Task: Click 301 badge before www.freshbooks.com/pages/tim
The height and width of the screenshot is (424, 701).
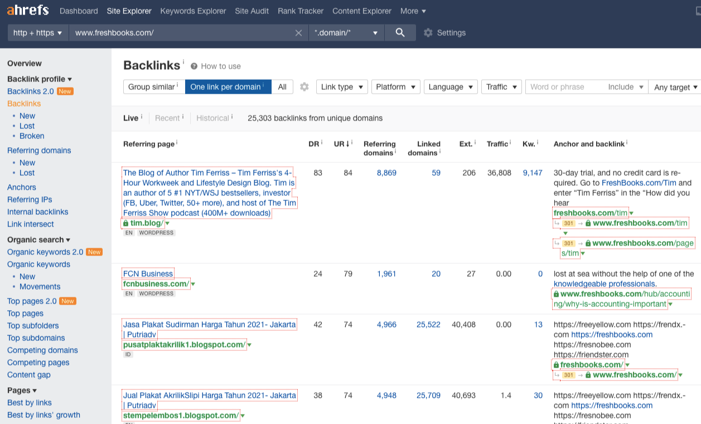Action: pyautogui.click(x=568, y=243)
